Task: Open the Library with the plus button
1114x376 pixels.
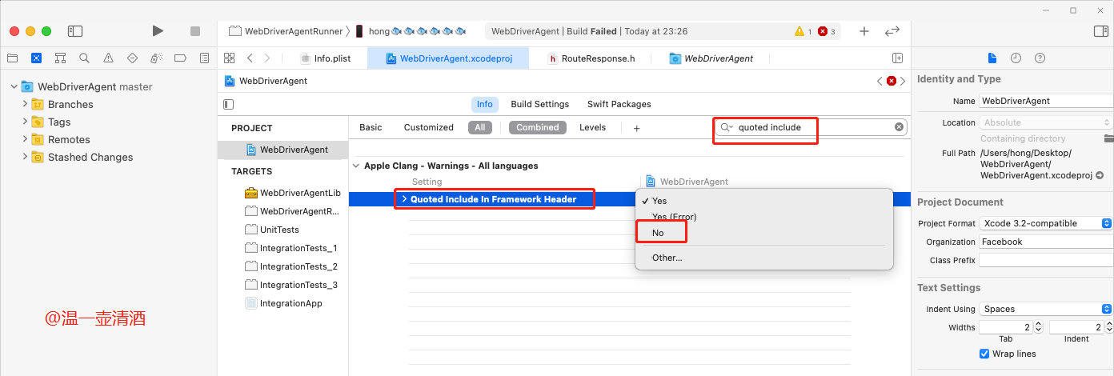Action: coord(864,31)
